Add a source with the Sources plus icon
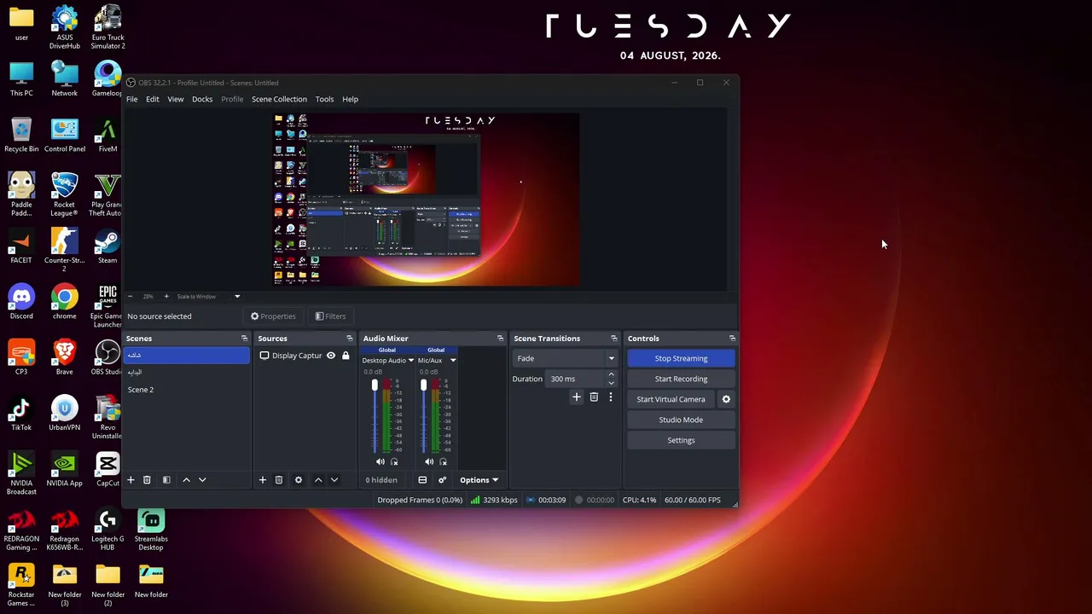Viewport: 1092px width, 614px height. [263, 480]
